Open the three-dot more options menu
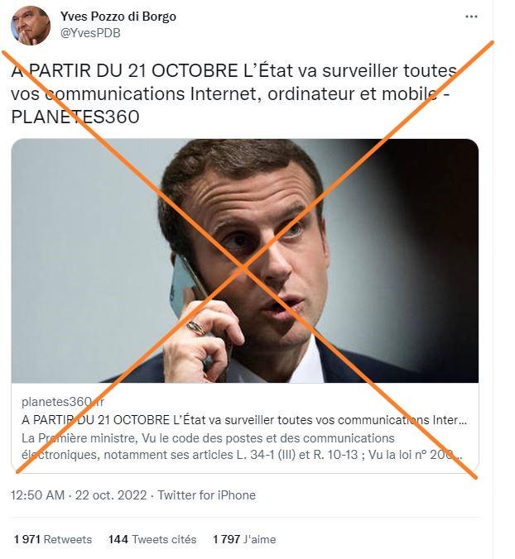This screenshot has height=559, width=515. [471, 17]
